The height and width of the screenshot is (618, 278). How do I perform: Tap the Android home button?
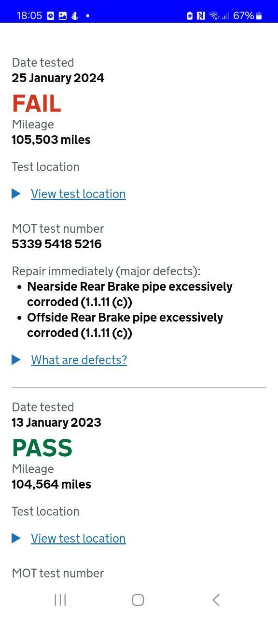tap(138, 600)
